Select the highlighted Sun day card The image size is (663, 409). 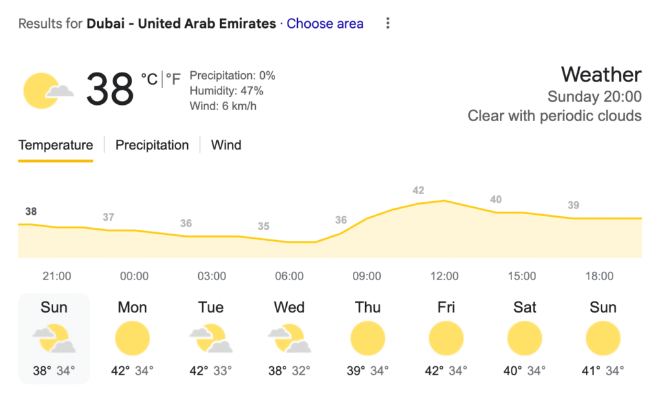[x=54, y=338]
